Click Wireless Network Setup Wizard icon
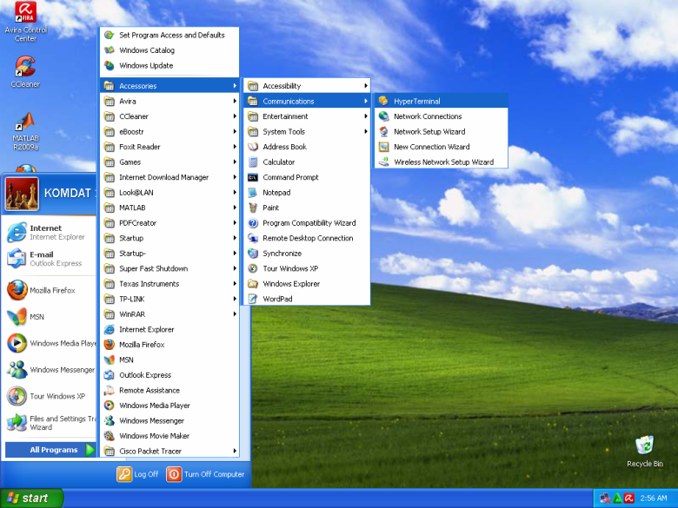Screen dimensions: 678x508 click(x=383, y=162)
